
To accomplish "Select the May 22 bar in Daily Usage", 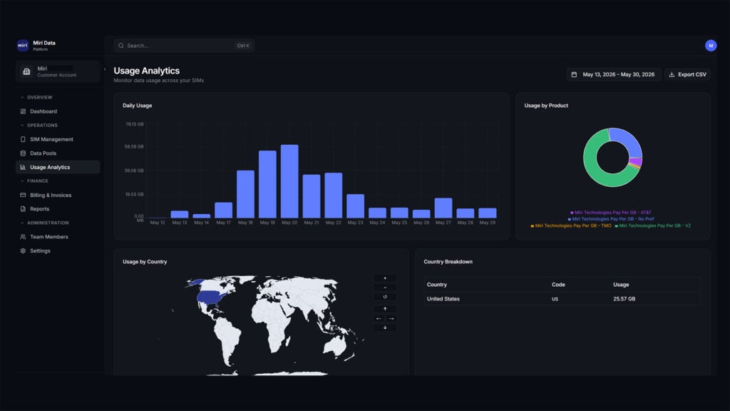I will coord(334,196).
